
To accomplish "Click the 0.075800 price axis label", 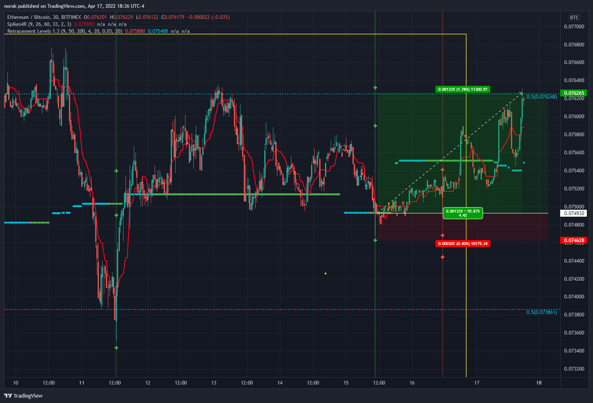I will tap(574, 135).
